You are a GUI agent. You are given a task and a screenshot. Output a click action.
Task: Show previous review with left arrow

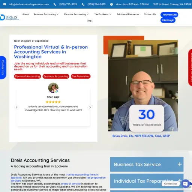coord(16,107)
